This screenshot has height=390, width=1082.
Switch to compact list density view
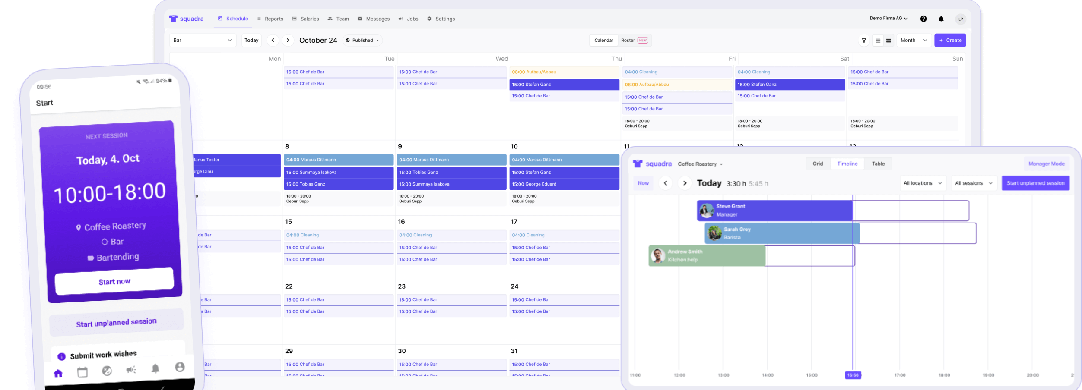(x=878, y=41)
